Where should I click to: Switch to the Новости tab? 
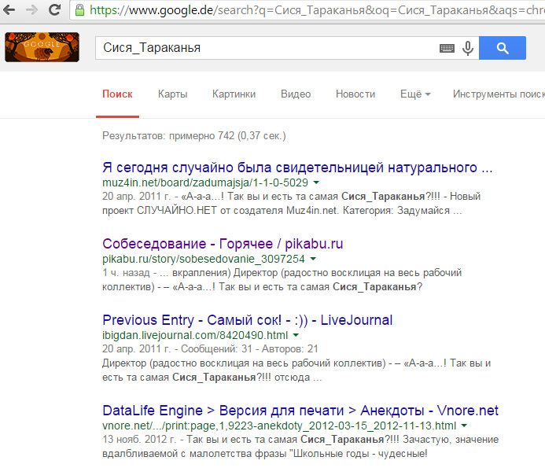click(355, 94)
